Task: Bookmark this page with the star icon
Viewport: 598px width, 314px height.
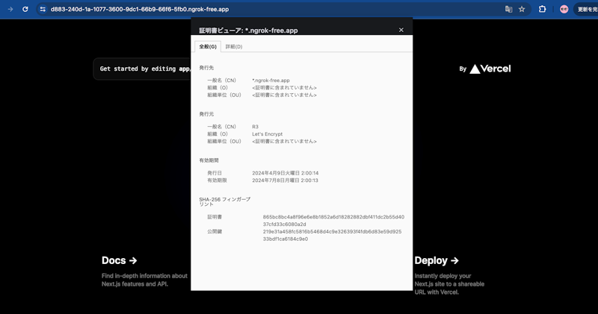Action: pyautogui.click(x=522, y=9)
